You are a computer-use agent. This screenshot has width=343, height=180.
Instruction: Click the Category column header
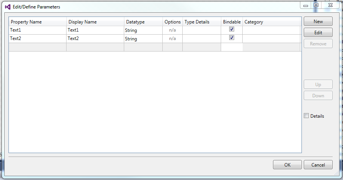tap(271, 22)
